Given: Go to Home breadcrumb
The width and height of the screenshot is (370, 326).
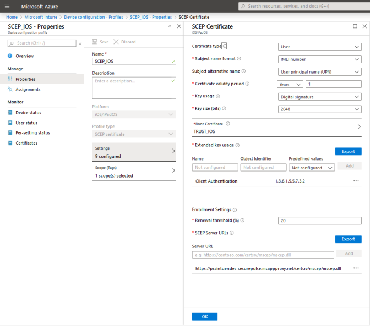Looking at the screenshot, I should click(12, 17).
